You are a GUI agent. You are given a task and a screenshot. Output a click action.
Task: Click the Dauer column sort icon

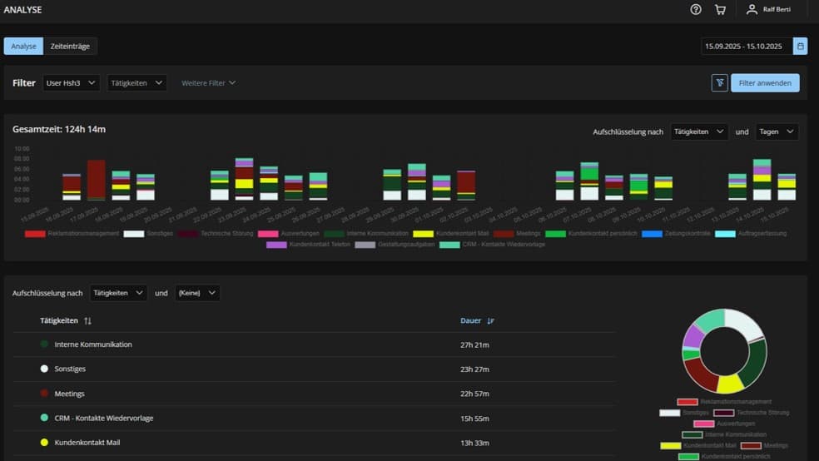point(490,321)
